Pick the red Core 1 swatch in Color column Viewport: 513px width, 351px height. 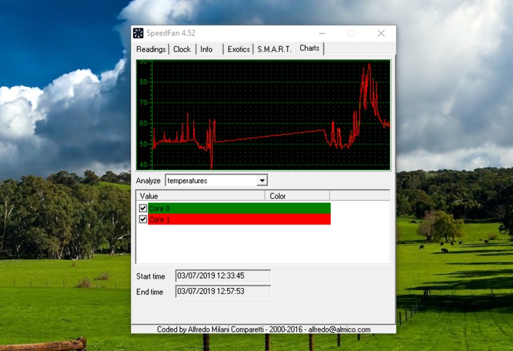[297, 220]
